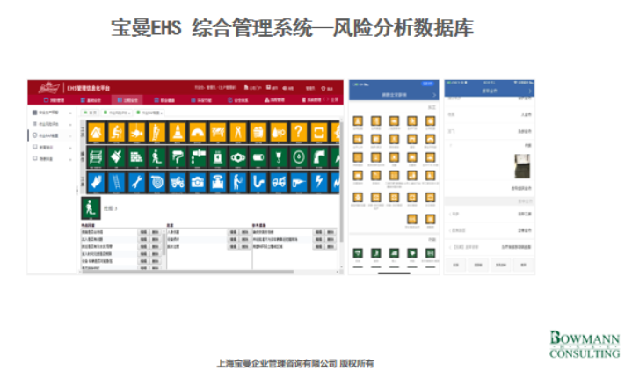Tap the chevron in first phone's blue header
625x371 pixels.
pyautogui.click(x=434, y=95)
